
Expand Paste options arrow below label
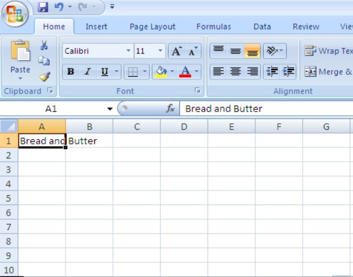(20, 78)
